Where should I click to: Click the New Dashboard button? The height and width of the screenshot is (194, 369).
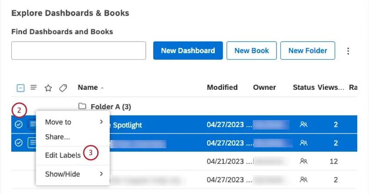click(x=188, y=51)
